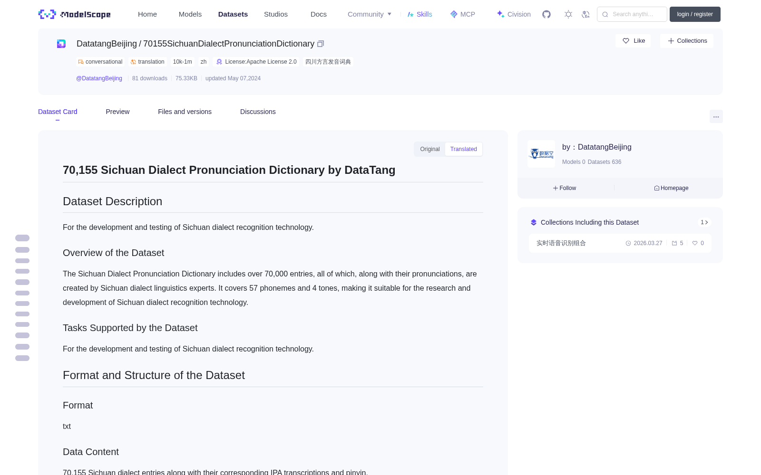Open Civision from the top bar
Screen dimensions: 761x475
[514, 14]
